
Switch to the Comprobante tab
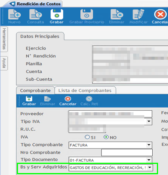point(35,90)
